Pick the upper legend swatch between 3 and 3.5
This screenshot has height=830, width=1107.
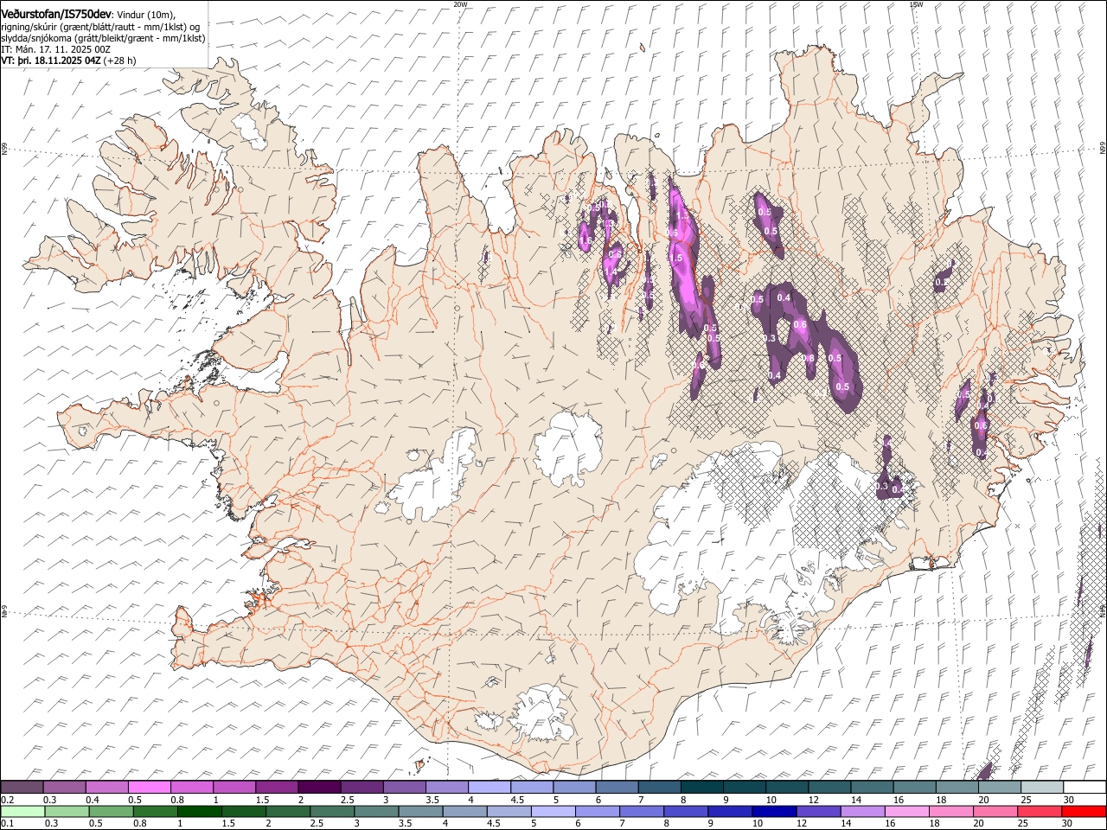click(403, 787)
